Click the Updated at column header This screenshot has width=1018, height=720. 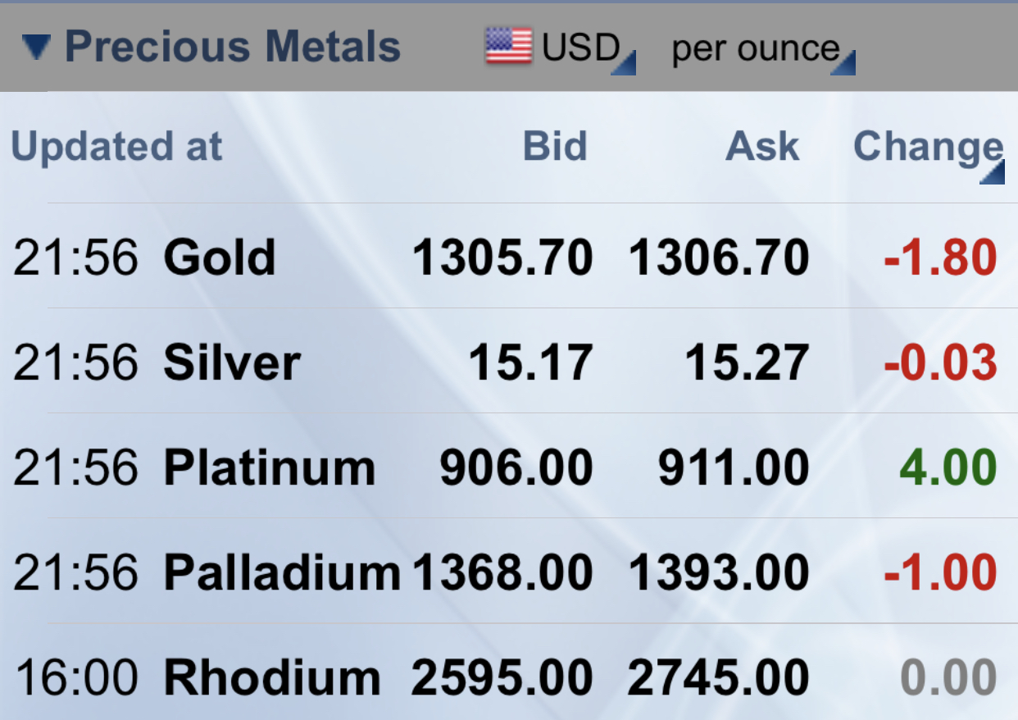pos(116,147)
